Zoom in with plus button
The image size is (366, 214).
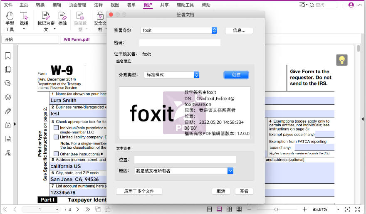point(304,209)
